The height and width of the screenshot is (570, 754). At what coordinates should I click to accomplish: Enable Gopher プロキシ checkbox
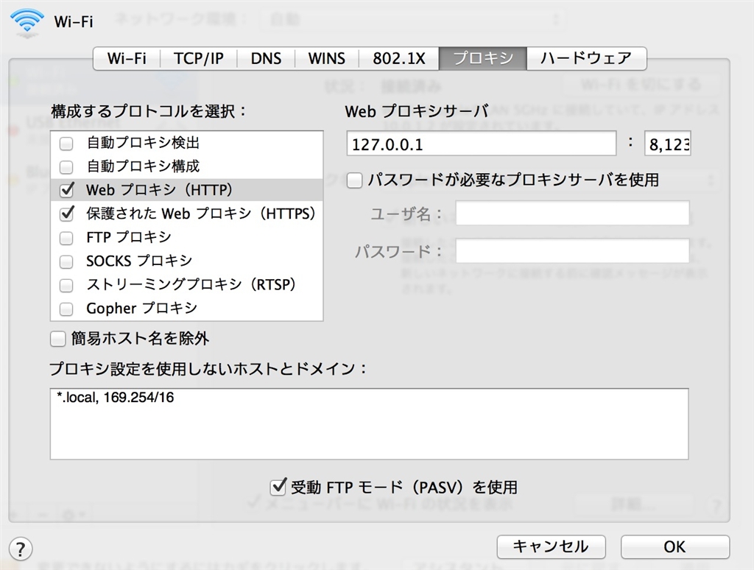[x=66, y=309]
